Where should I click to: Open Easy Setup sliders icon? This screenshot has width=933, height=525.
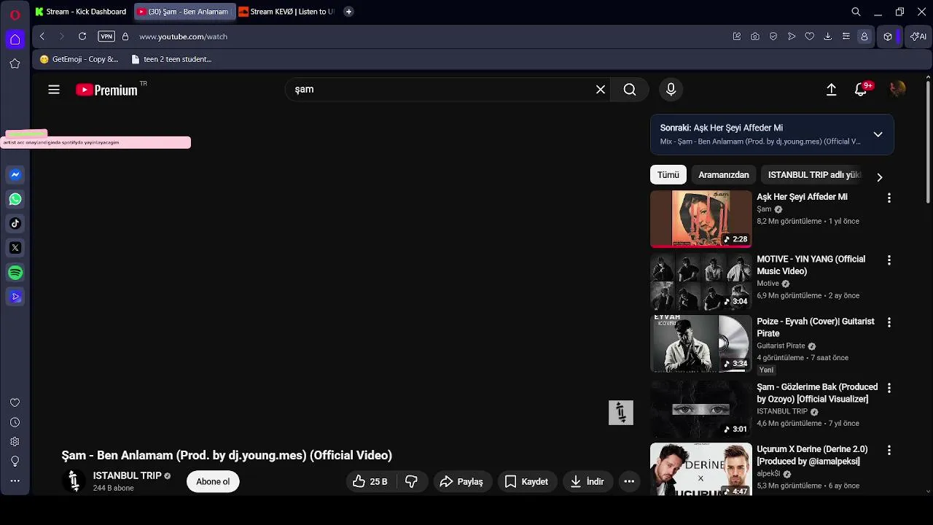[846, 36]
